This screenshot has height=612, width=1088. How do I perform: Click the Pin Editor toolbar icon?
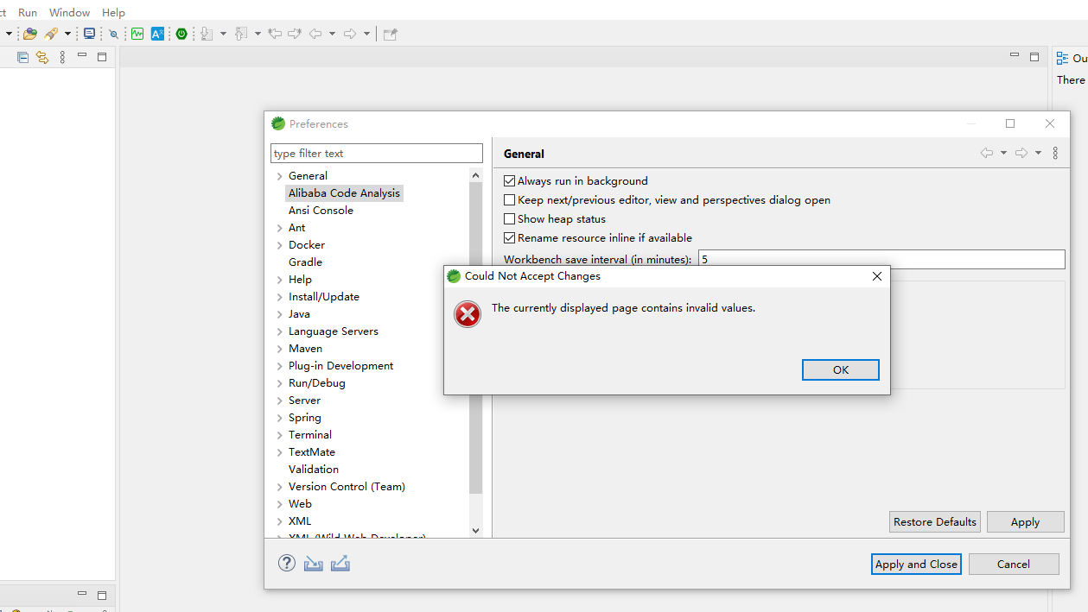(x=391, y=35)
